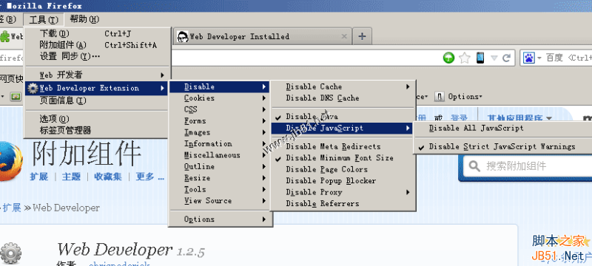Open the Options toolbar dropdown
The image size is (592, 266).
(x=465, y=97)
